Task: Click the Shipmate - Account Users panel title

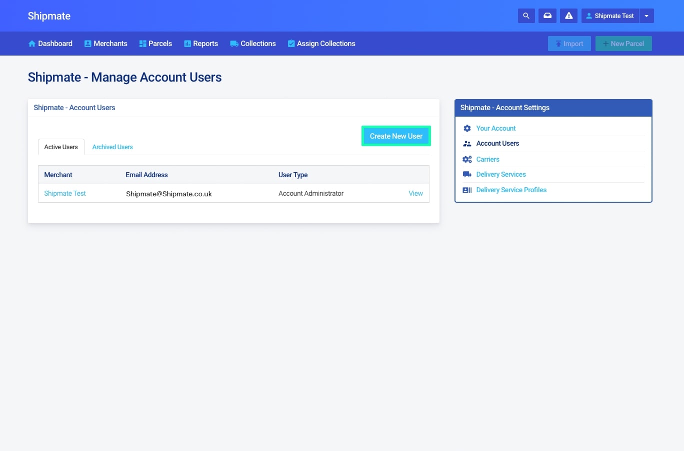Action: [x=74, y=108]
